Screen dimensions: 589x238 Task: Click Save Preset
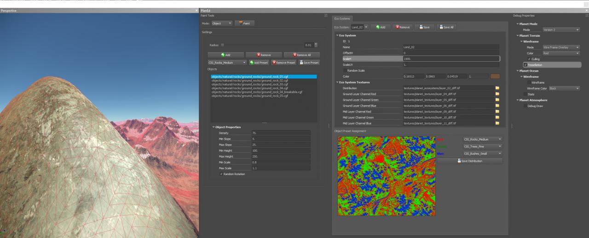pyautogui.click(x=309, y=62)
